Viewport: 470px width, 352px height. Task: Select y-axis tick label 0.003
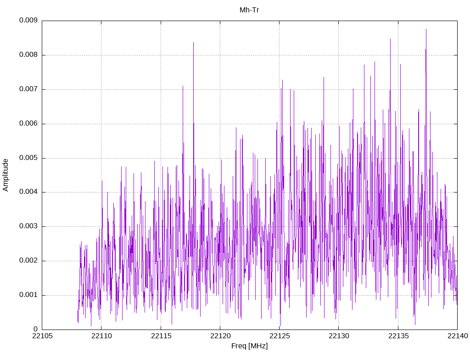[28, 226]
